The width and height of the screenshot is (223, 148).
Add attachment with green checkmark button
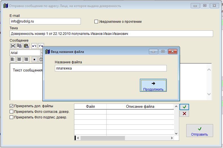pos(184,107)
